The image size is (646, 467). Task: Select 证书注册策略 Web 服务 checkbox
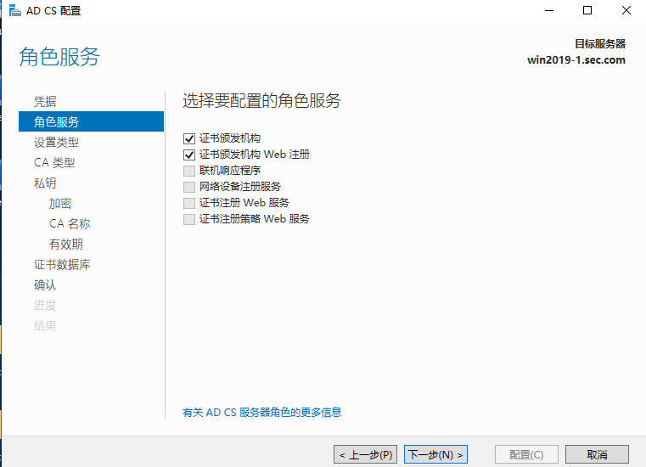[x=188, y=219]
